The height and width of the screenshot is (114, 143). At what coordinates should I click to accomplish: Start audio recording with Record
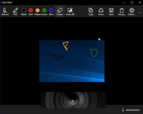[5, 11]
